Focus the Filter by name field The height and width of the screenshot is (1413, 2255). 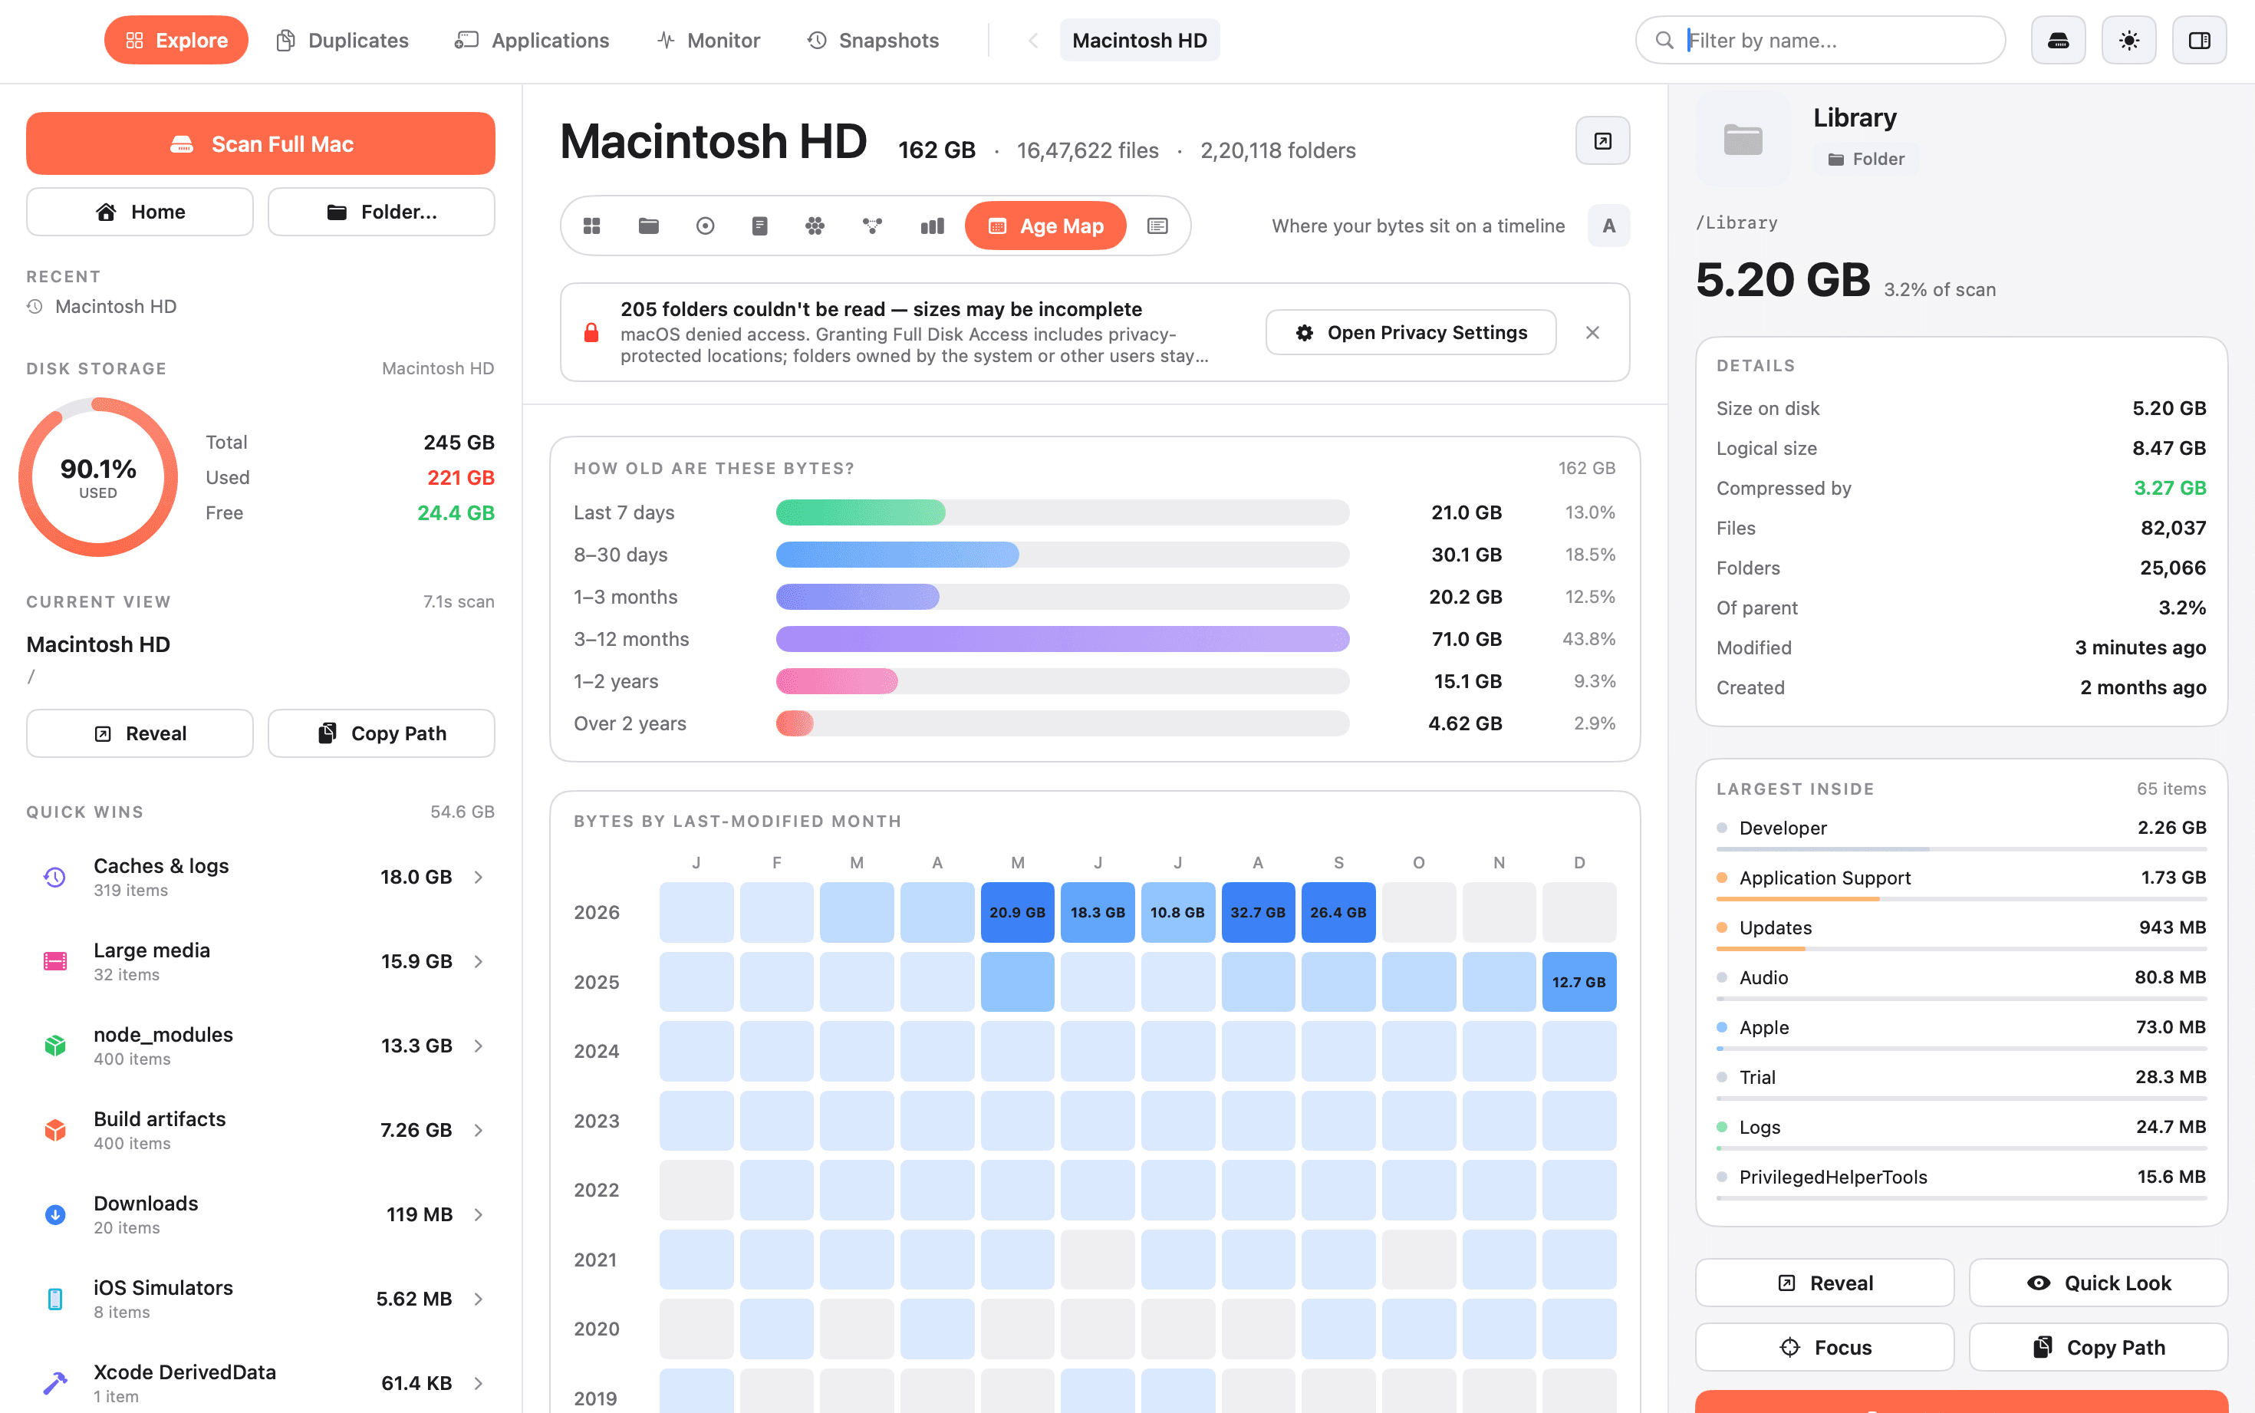(x=1821, y=40)
